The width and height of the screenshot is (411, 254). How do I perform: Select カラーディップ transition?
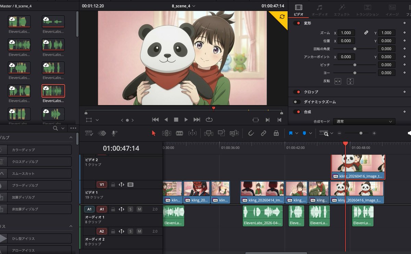(36, 150)
